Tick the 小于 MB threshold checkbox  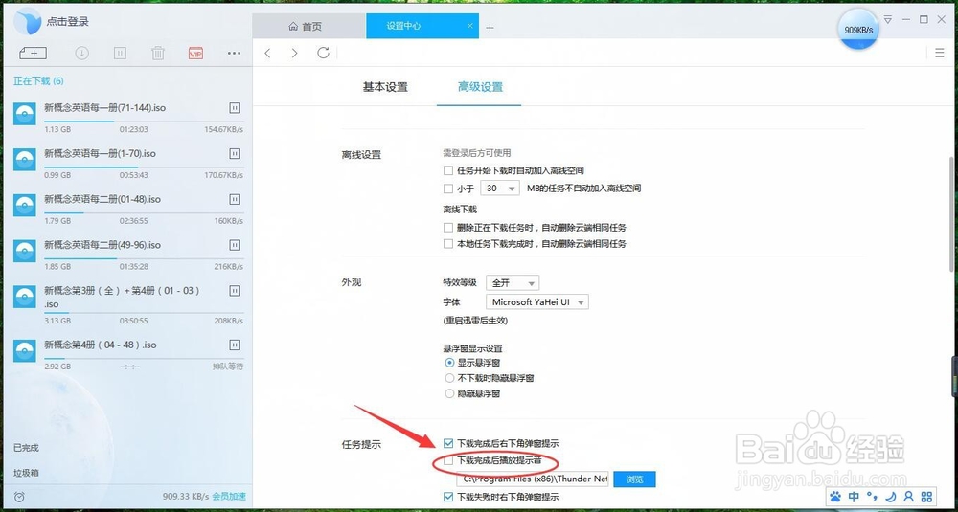(448, 189)
